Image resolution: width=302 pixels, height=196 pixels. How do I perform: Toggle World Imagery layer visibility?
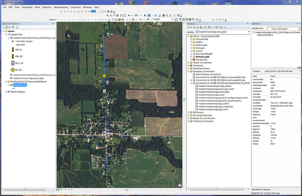[8, 92]
